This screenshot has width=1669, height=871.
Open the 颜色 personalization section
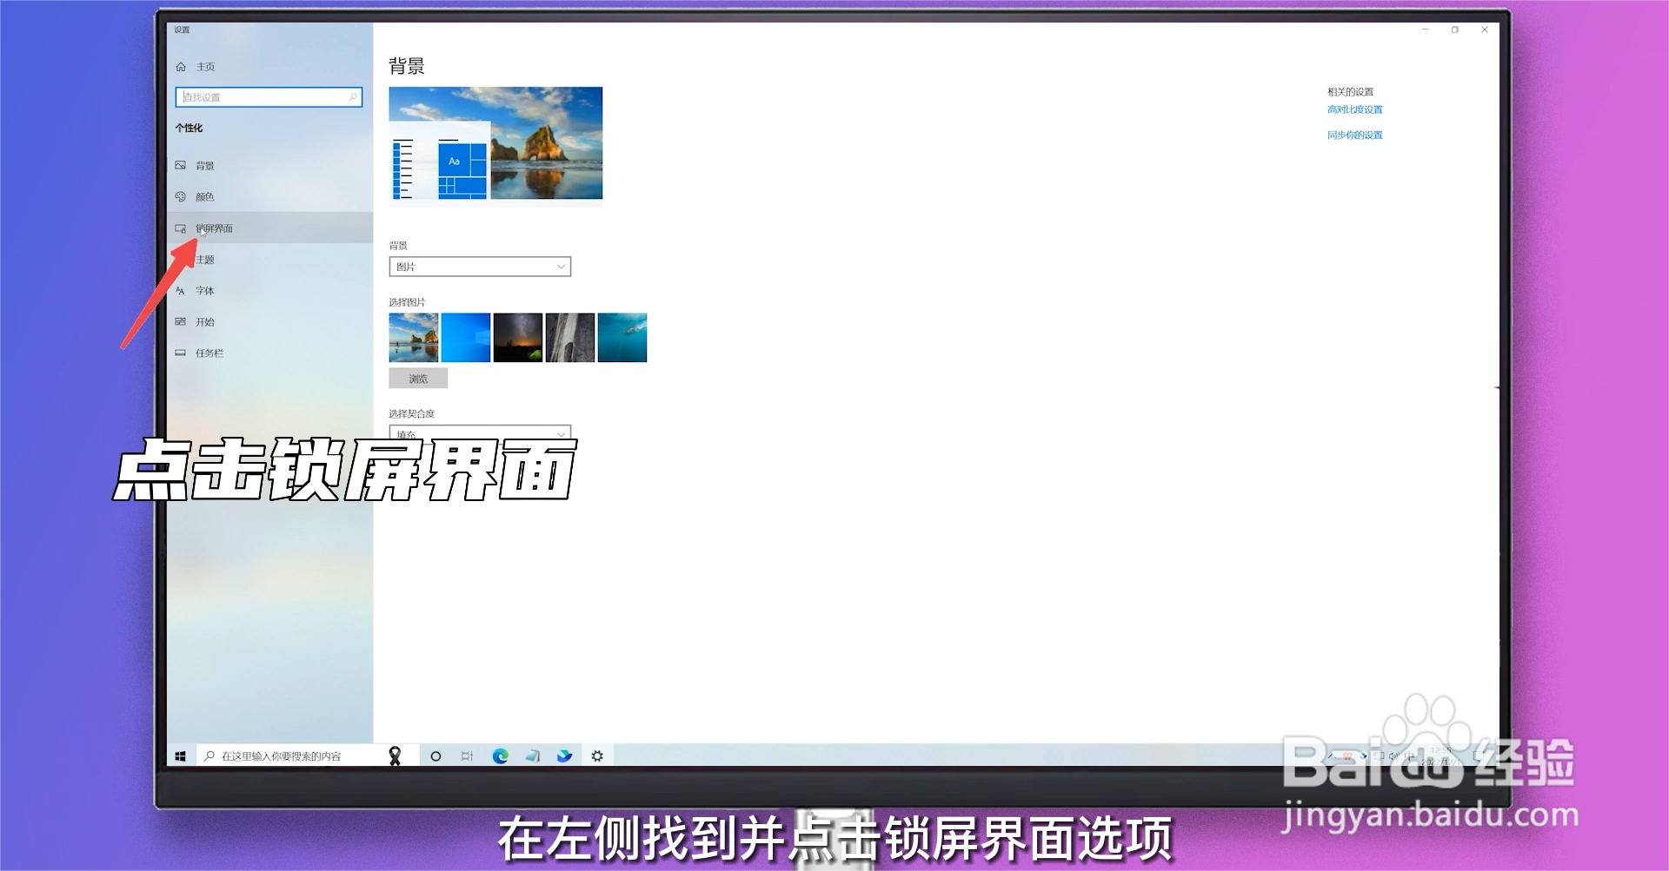point(269,196)
